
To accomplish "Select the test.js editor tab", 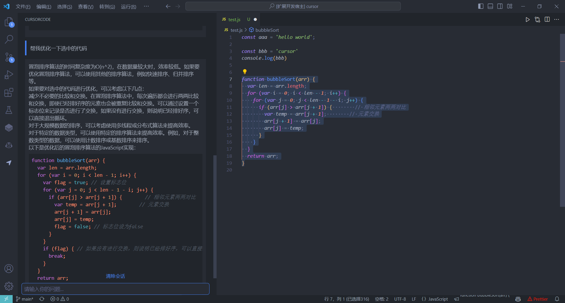I will [x=234, y=19].
